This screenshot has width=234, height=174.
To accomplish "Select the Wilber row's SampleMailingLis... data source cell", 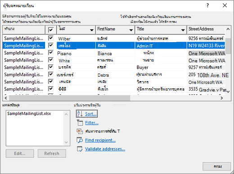I will [24, 39].
